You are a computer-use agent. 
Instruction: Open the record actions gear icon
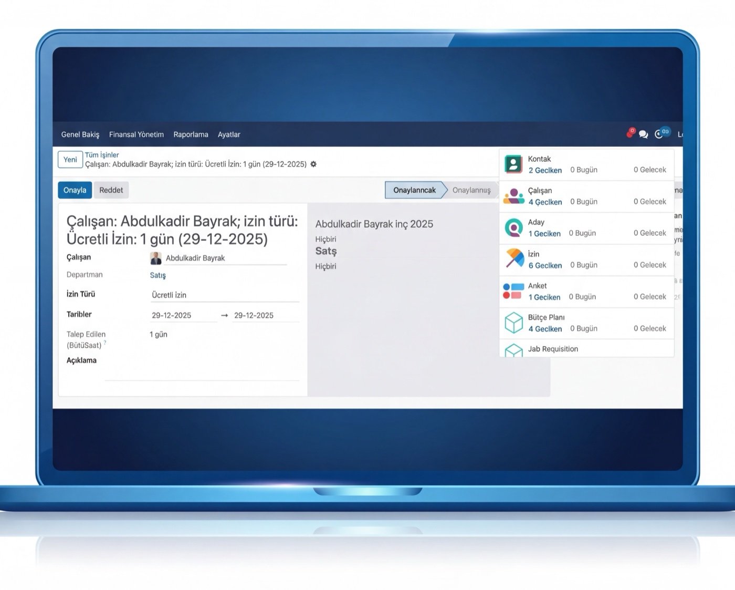click(313, 164)
